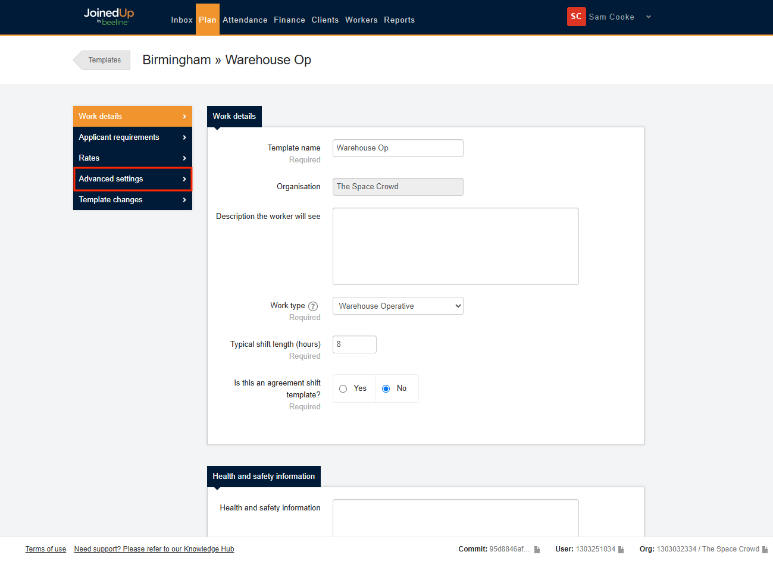Viewport: 773px width, 561px height.
Task: Click the arrow icon on the Rates row
Action: (x=184, y=158)
